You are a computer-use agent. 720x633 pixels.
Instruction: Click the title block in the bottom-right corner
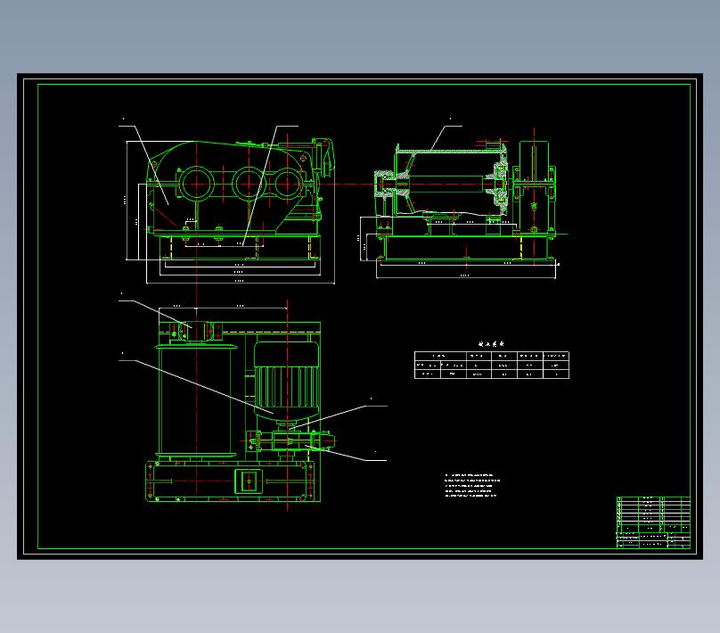(653, 522)
